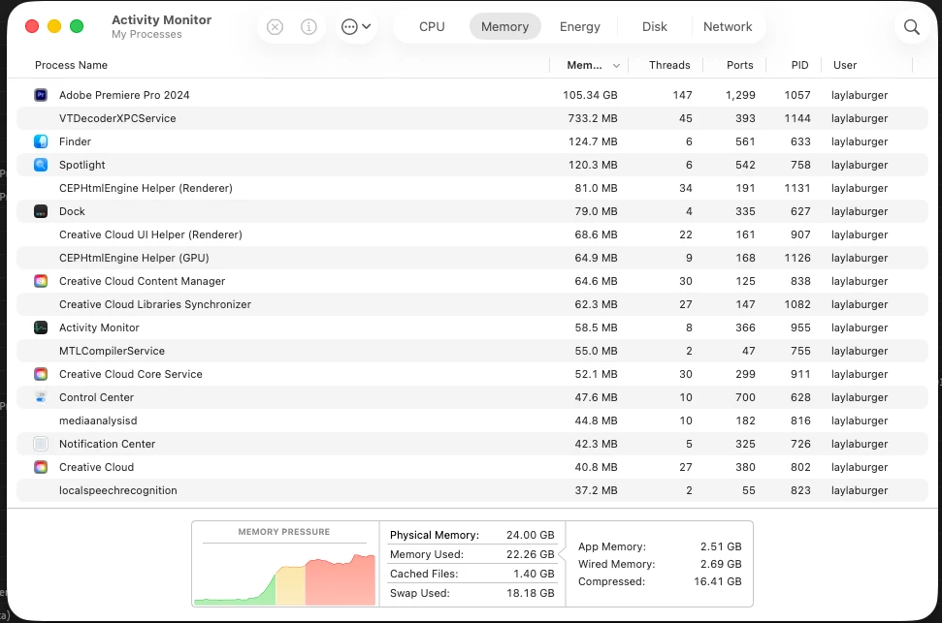Click the Compressed 16.41 GB entry
The height and width of the screenshot is (623, 942).
[x=660, y=581]
